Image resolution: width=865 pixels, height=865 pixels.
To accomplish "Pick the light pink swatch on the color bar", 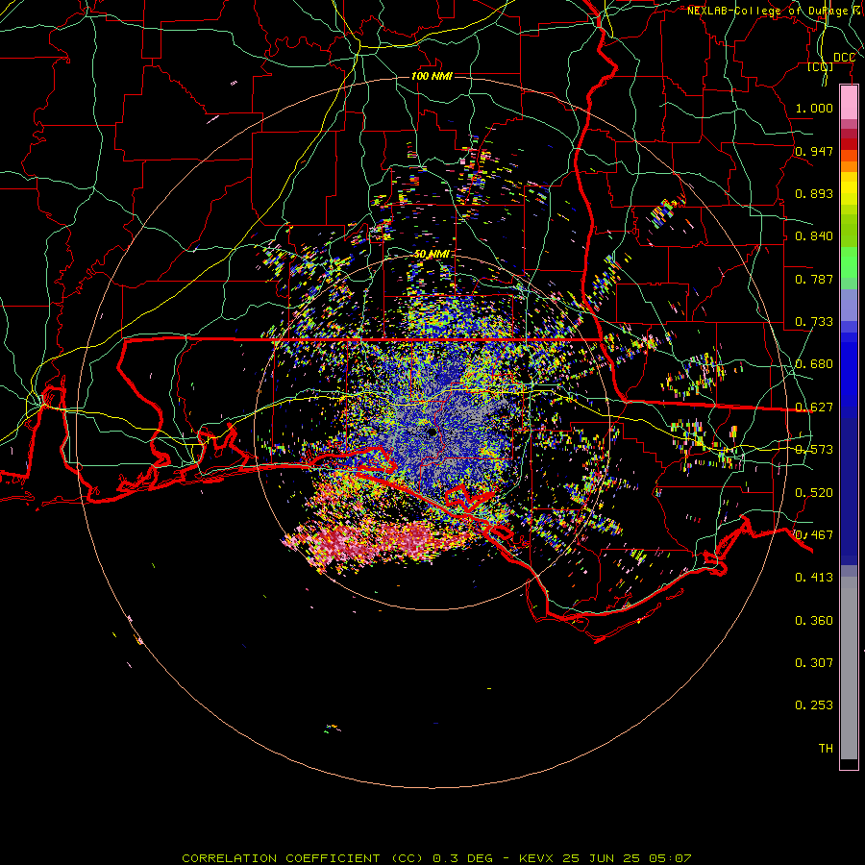I will (x=849, y=102).
